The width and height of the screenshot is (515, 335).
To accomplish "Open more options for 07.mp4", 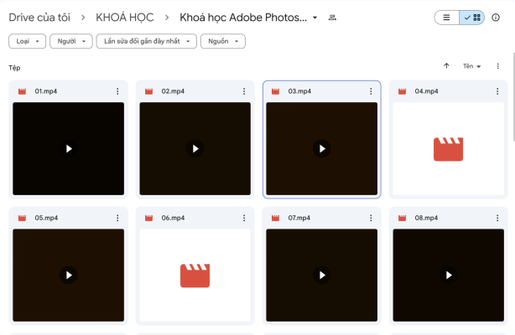I will 371,218.
